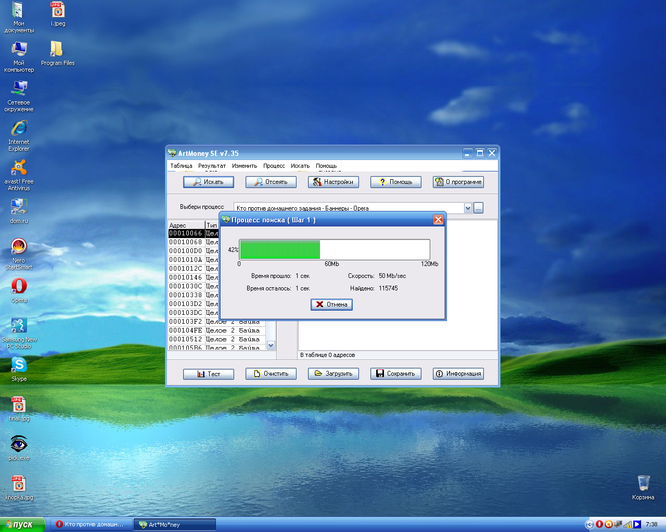This screenshot has height=532, width=666.
Task: Select address row 000104FE
Action: coord(216,330)
